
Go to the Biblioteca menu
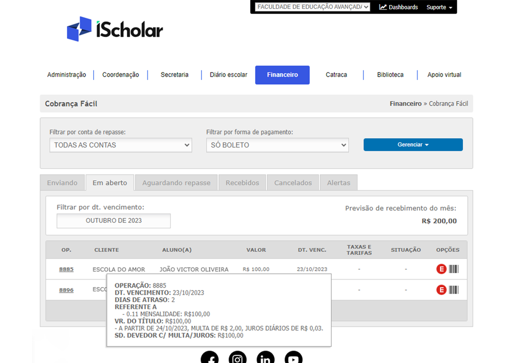(390, 74)
